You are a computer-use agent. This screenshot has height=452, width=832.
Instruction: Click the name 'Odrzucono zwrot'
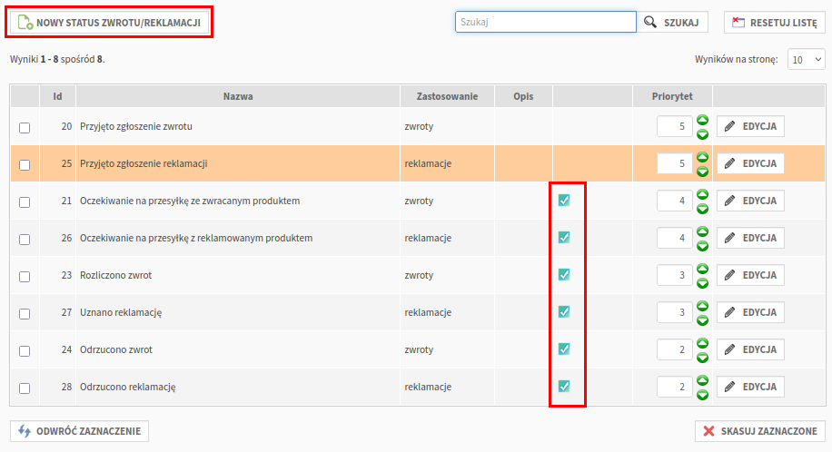pyautogui.click(x=115, y=349)
